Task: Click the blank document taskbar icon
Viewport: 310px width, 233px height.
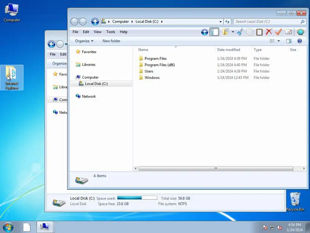Action: 27,227
